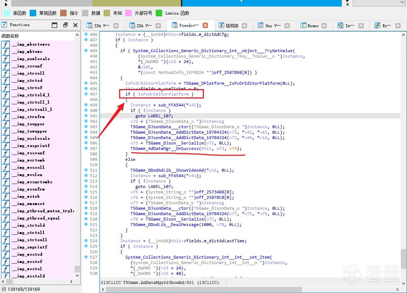Close the Hex View tab

coord(287,25)
